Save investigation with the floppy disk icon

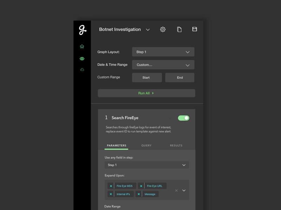195,29
